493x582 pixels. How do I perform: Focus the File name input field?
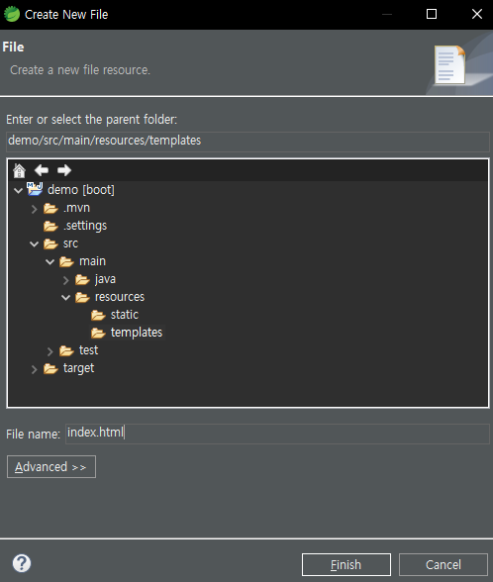[277, 434]
